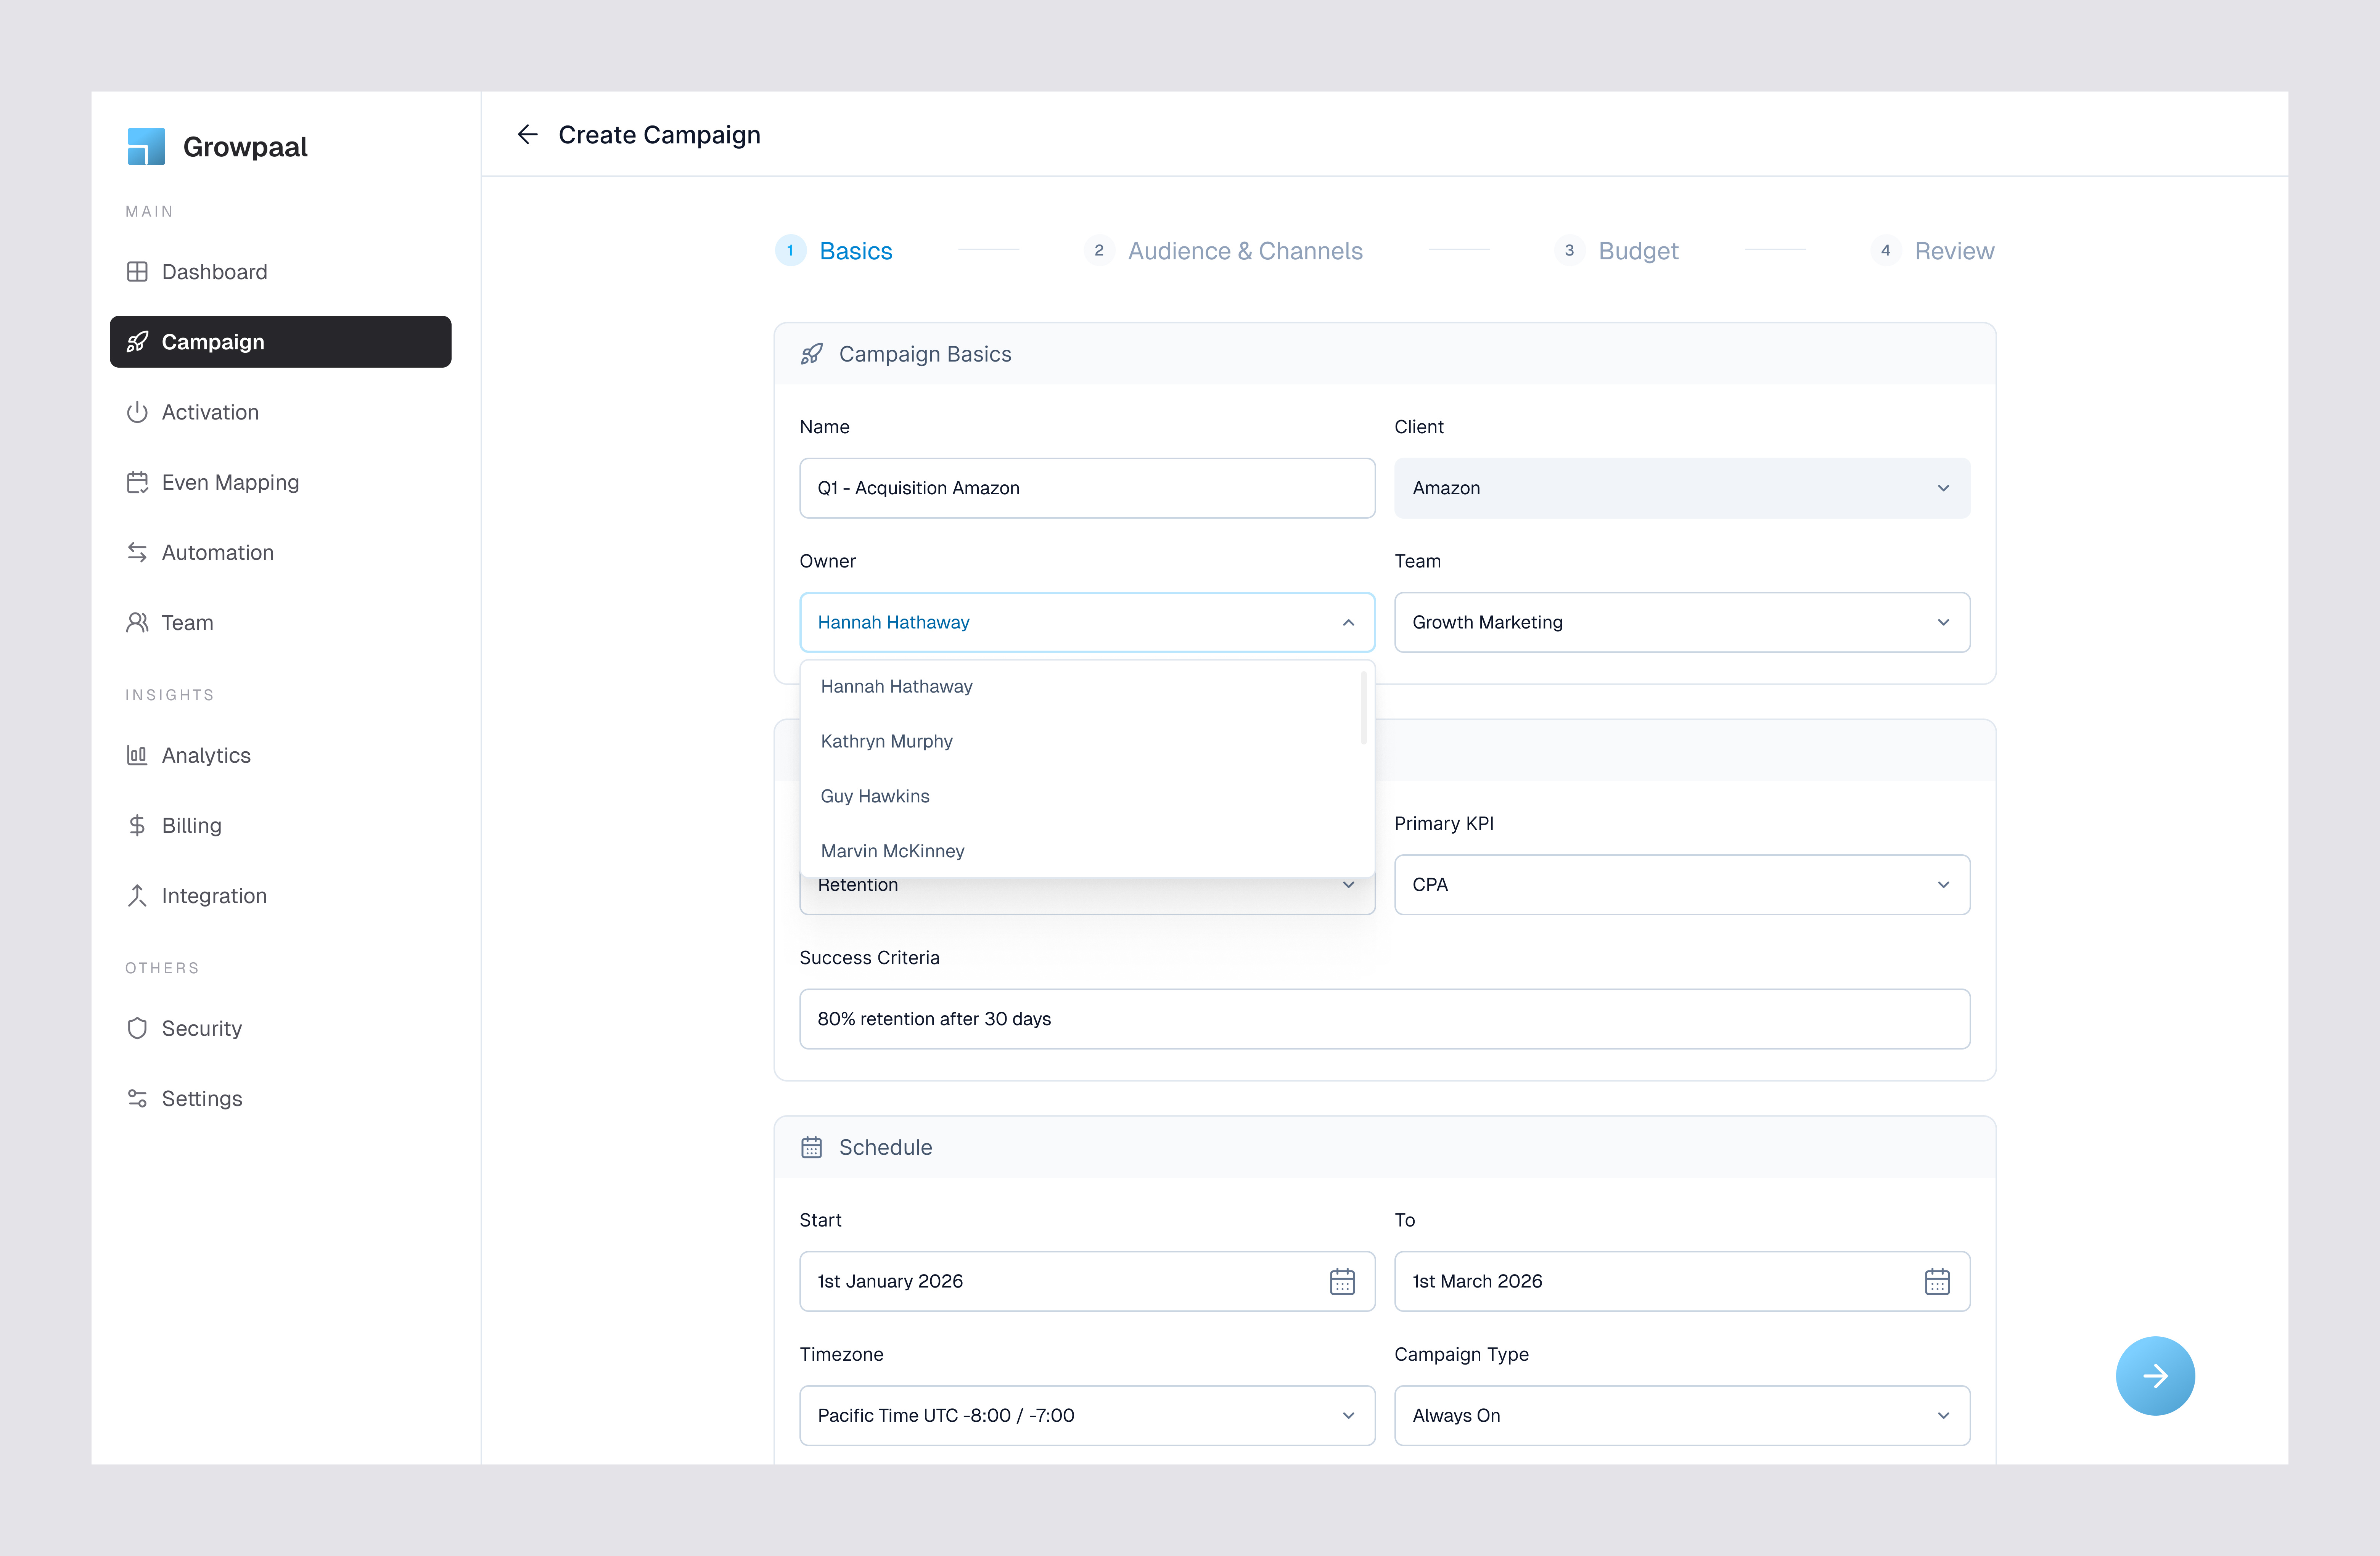The width and height of the screenshot is (2380, 1556).
Task: Click the blue next-step arrow button
Action: [x=2156, y=1376]
